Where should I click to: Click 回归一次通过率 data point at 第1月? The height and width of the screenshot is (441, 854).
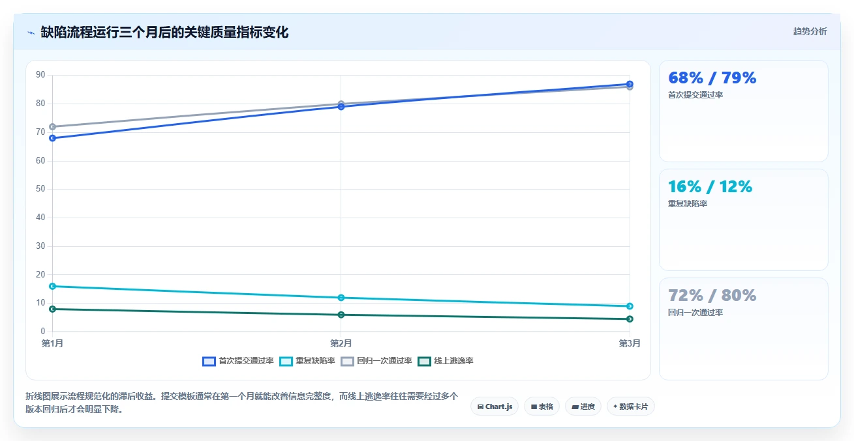click(52, 126)
